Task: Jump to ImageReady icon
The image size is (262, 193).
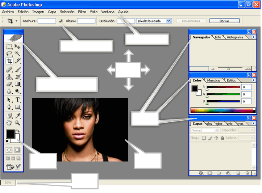Action: (10, 167)
